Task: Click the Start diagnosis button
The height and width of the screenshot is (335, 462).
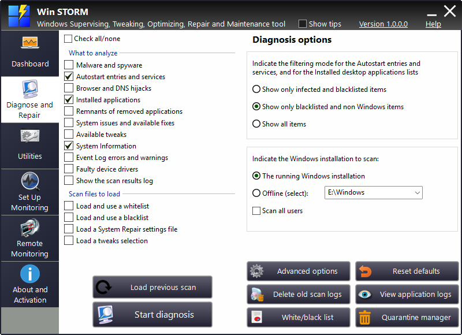Action: tap(152, 314)
